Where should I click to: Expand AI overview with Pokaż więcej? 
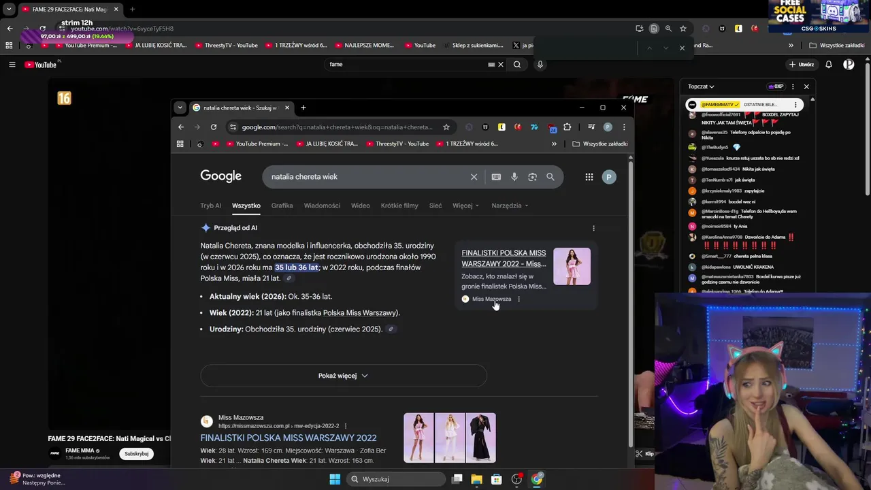(344, 376)
